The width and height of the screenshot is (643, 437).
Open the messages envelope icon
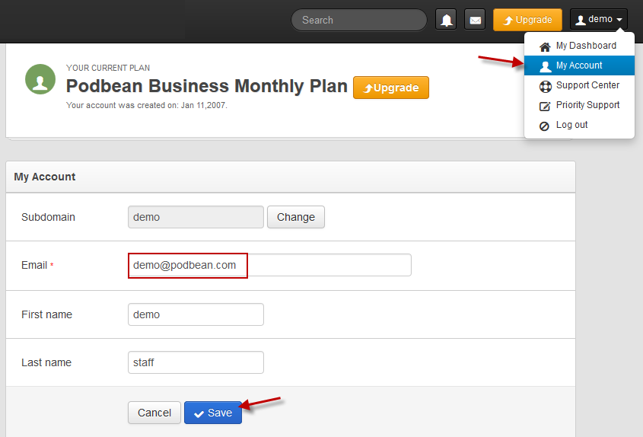(x=475, y=20)
